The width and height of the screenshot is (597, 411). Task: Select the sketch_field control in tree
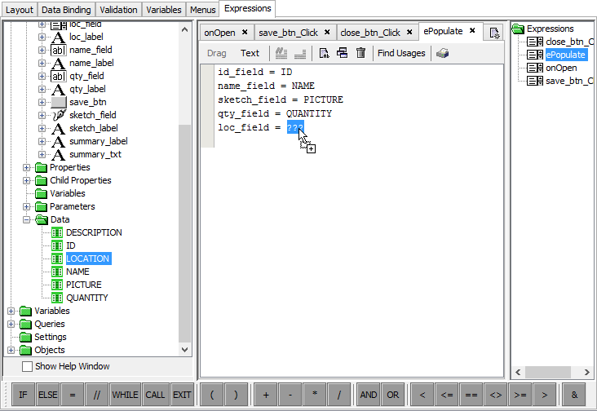[x=92, y=115]
